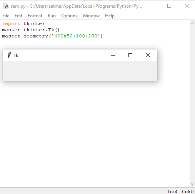195x194 pixels.
Task: Click 'master.geometry' text on line three
Action: pyautogui.click(x=25, y=36)
